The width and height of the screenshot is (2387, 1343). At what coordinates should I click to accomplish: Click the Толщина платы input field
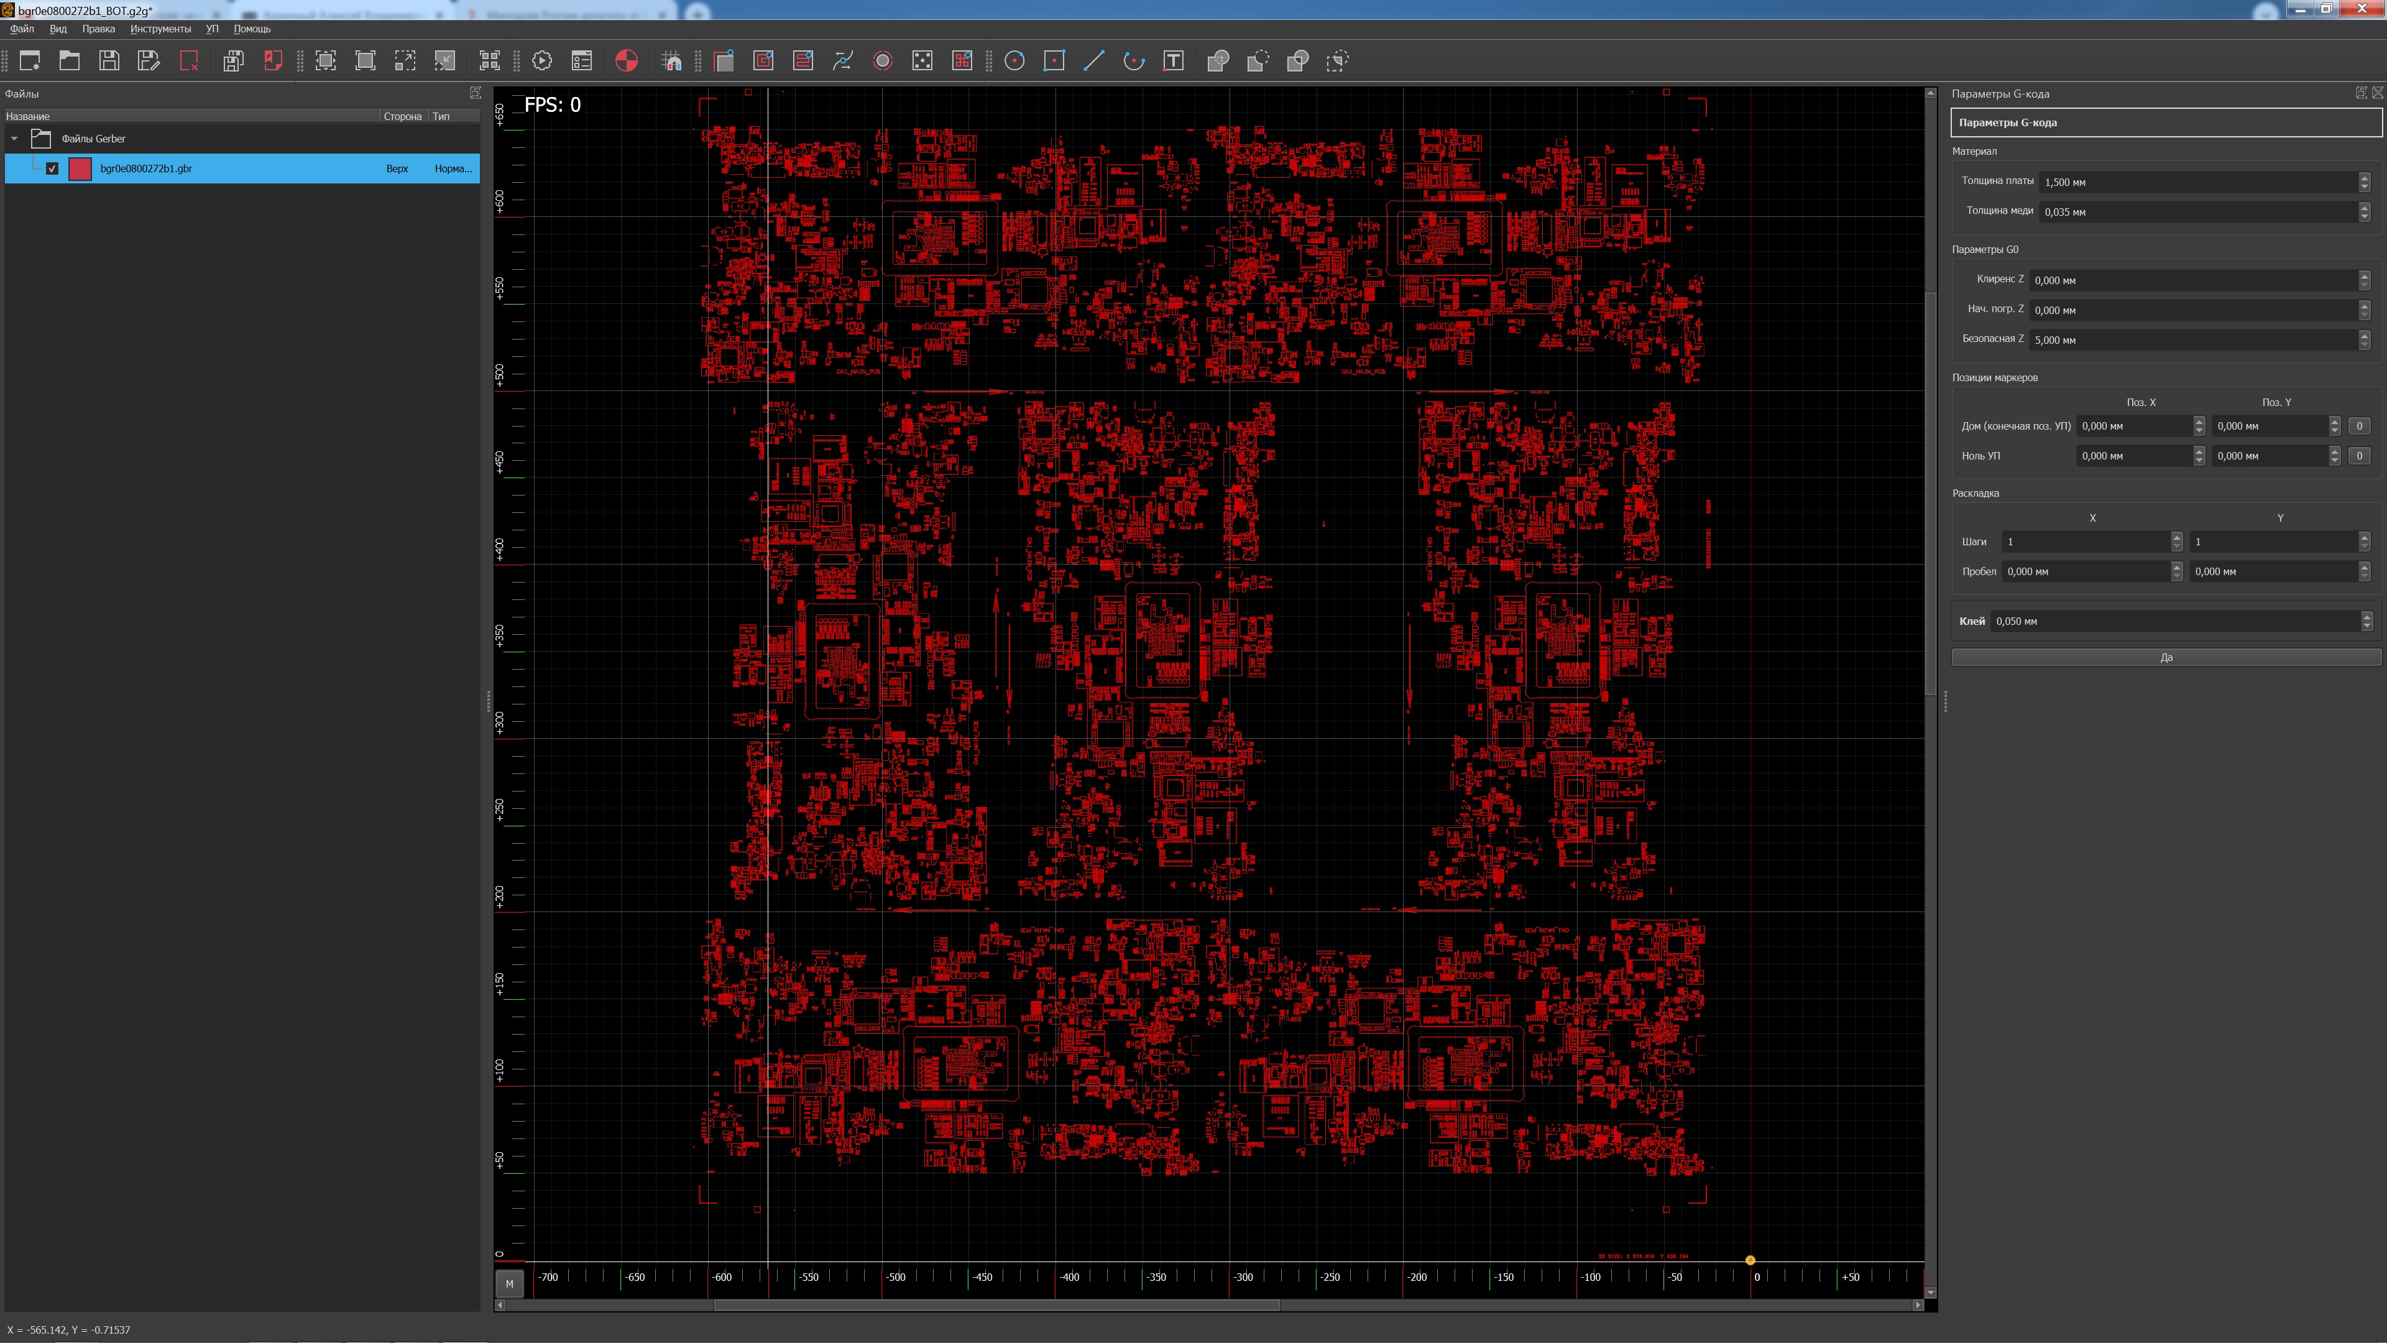coord(2196,183)
